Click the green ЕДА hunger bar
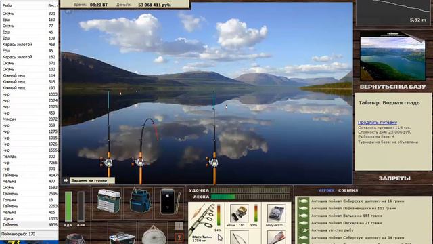 [x=68, y=206]
